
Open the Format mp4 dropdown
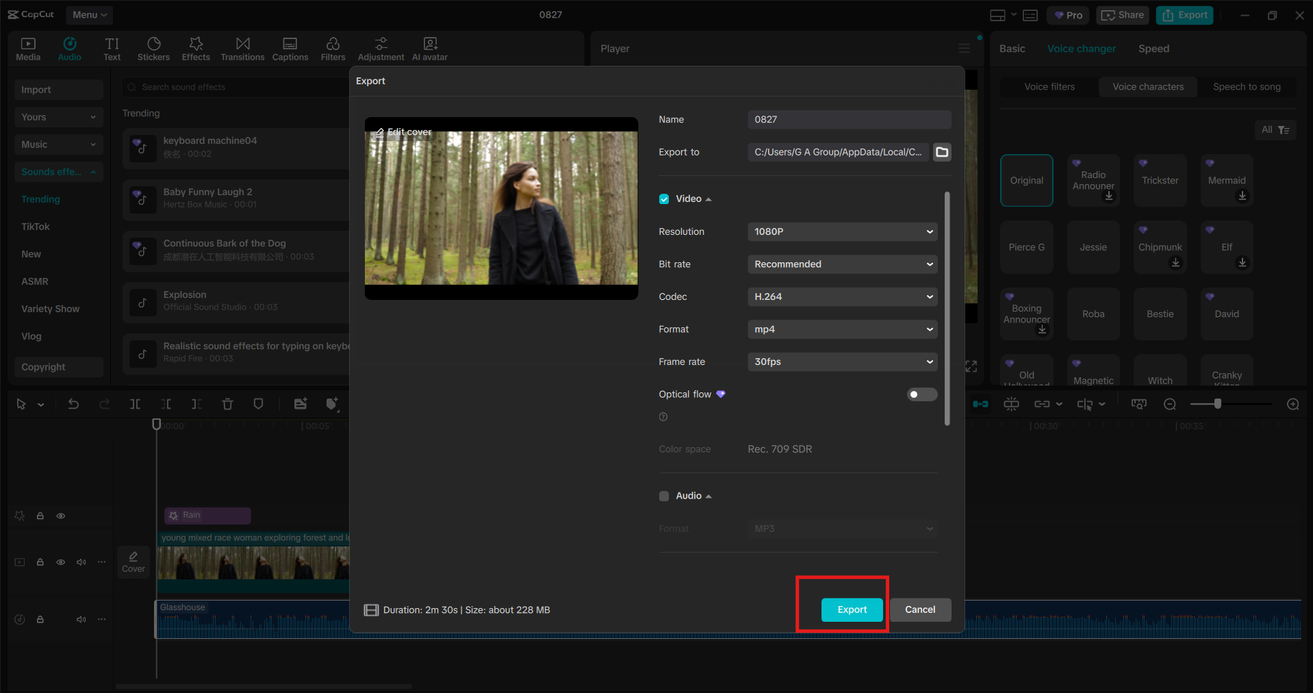coord(843,329)
